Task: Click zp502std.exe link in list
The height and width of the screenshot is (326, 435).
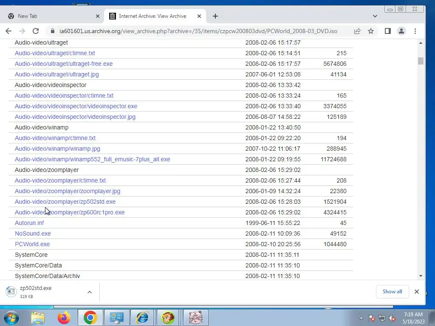Action: tap(65, 202)
